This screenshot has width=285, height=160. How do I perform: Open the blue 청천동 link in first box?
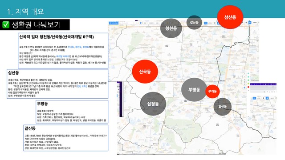click(78, 47)
